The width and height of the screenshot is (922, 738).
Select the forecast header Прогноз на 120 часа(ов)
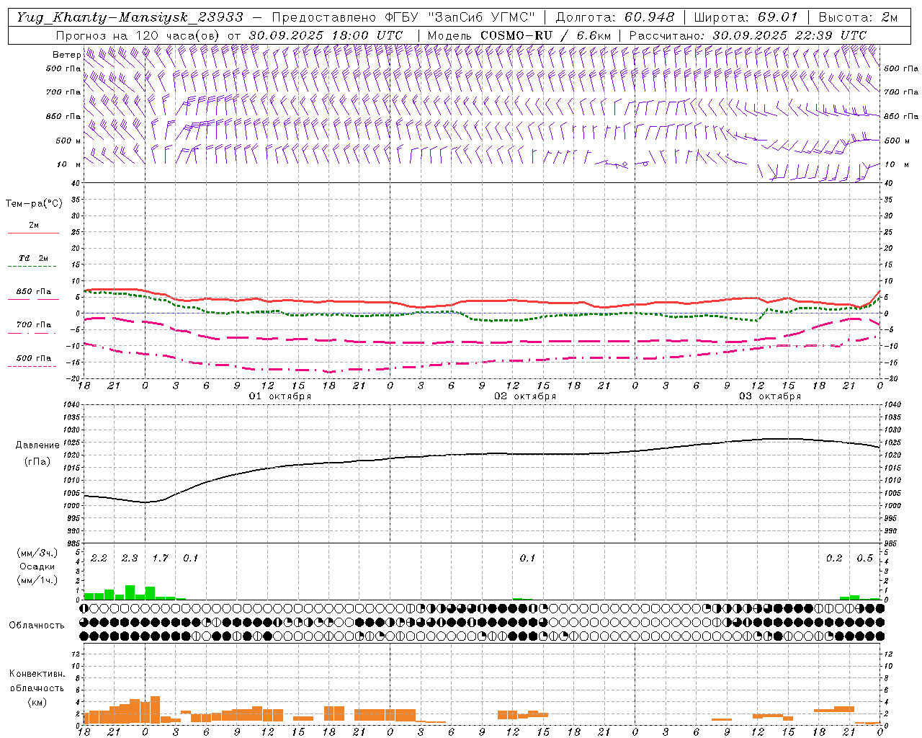140,35
